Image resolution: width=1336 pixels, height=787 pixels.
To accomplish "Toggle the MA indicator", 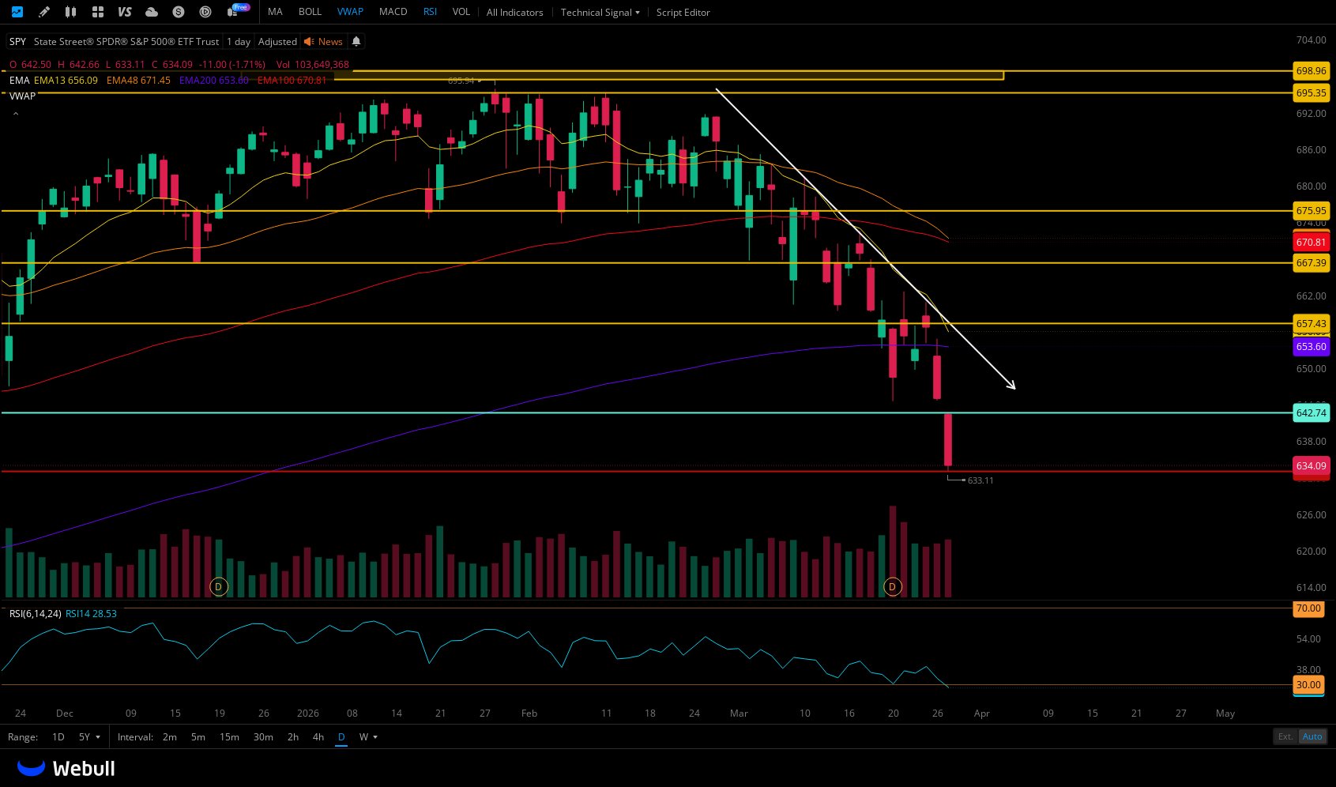I will tap(275, 12).
